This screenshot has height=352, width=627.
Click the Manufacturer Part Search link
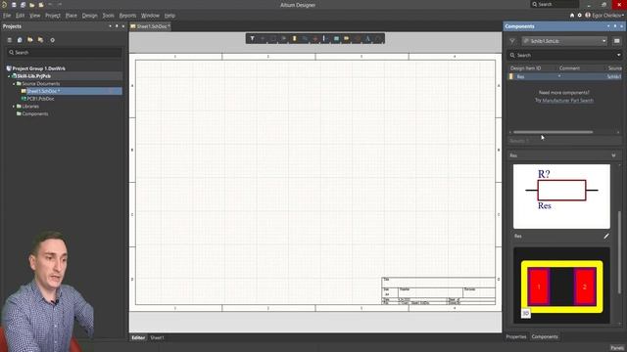[x=568, y=101]
